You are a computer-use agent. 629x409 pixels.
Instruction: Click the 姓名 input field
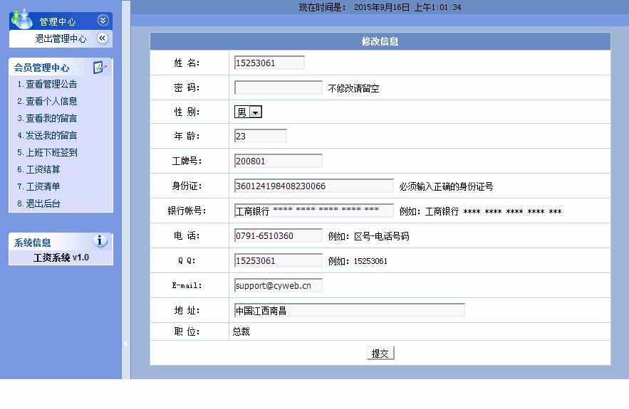[269, 63]
